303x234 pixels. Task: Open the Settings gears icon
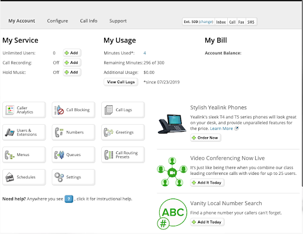click(59, 177)
